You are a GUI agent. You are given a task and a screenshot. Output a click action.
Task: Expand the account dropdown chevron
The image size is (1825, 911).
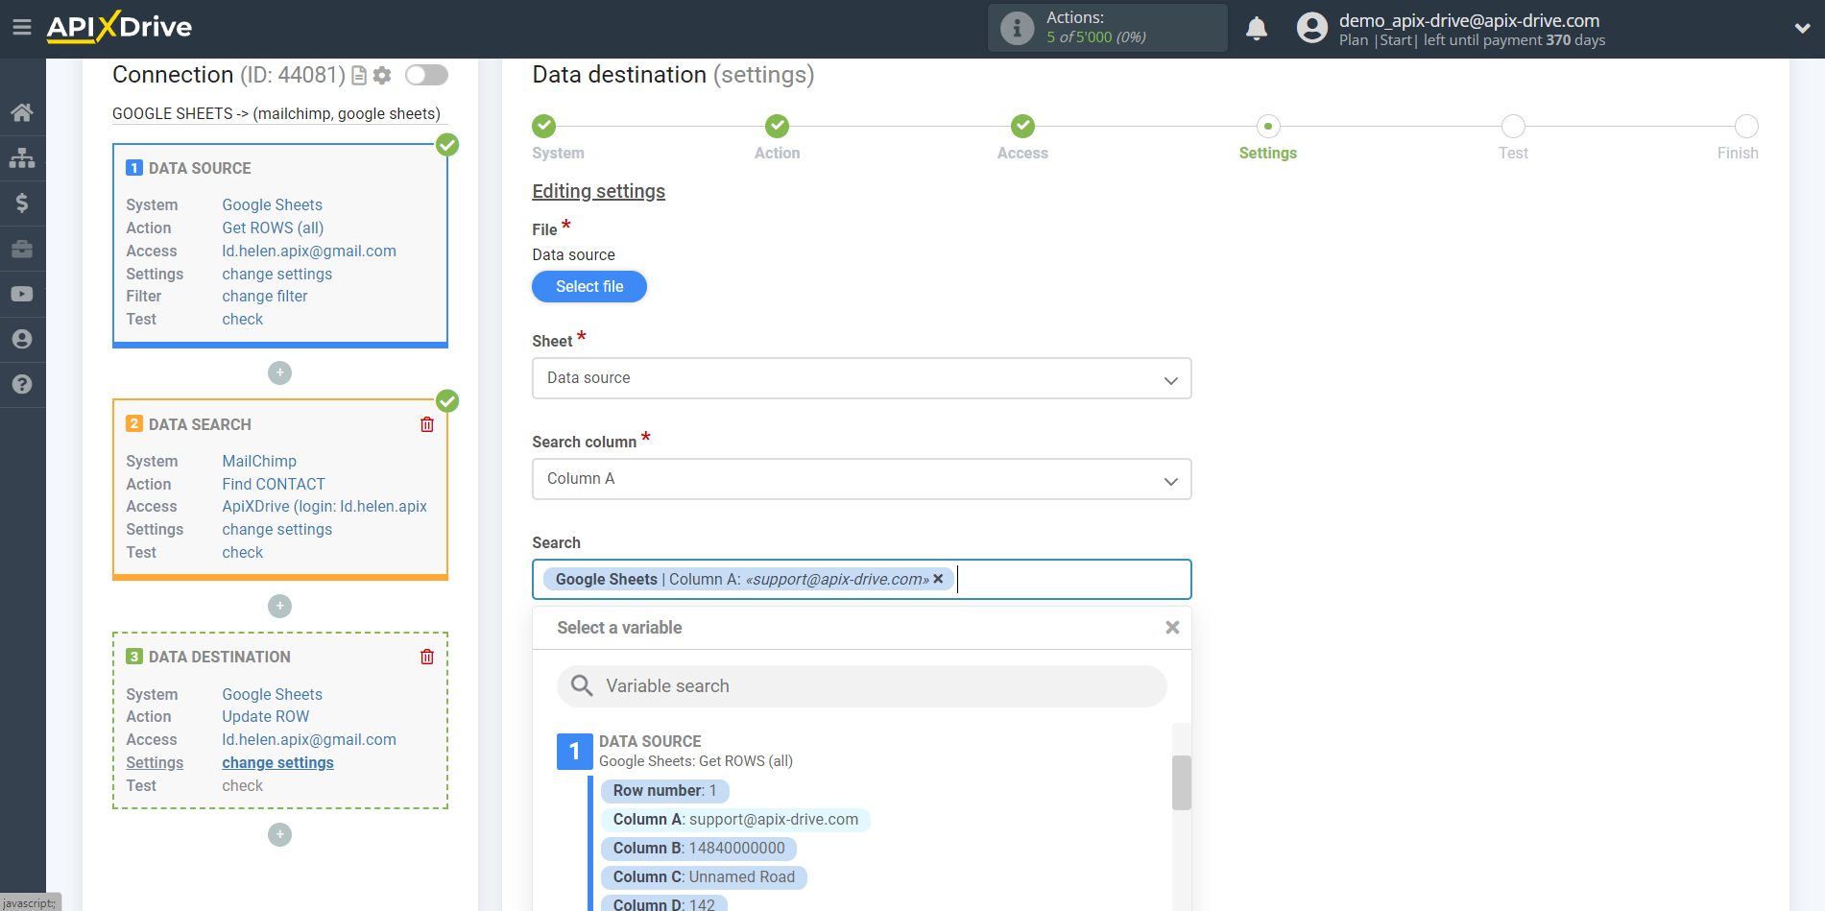coord(1802,29)
